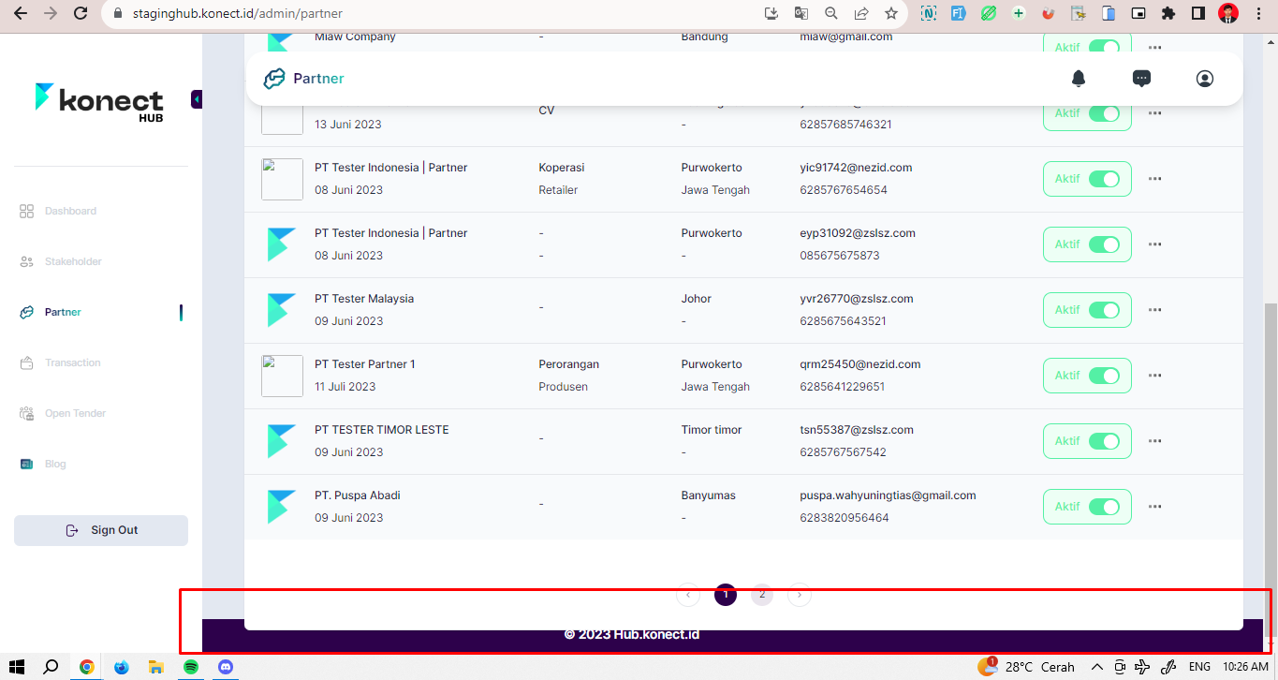
Task: Open the Chrome profile avatar
Action: [1227, 13]
